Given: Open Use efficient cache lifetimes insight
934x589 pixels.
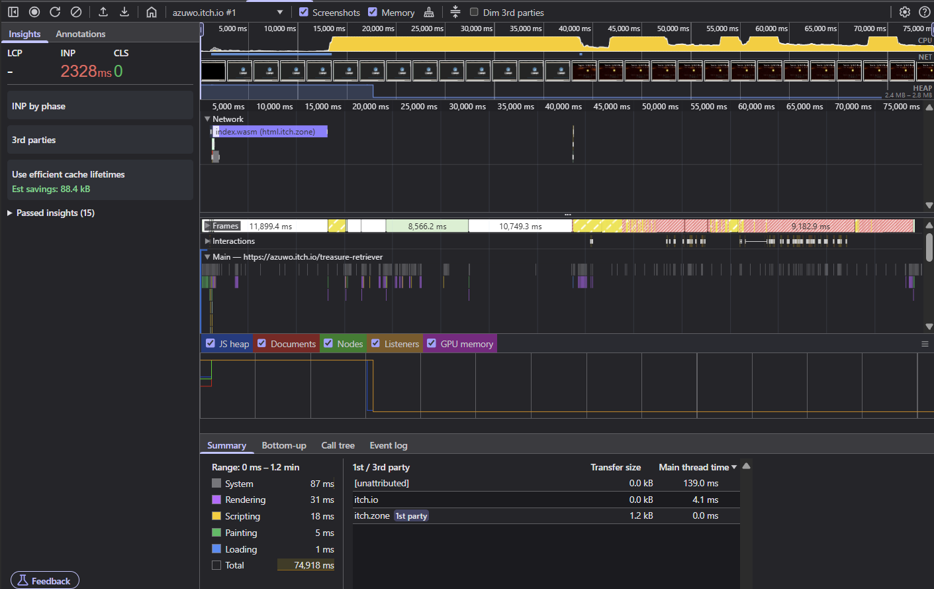Looking at the screenshot, I should click(100, 181).
